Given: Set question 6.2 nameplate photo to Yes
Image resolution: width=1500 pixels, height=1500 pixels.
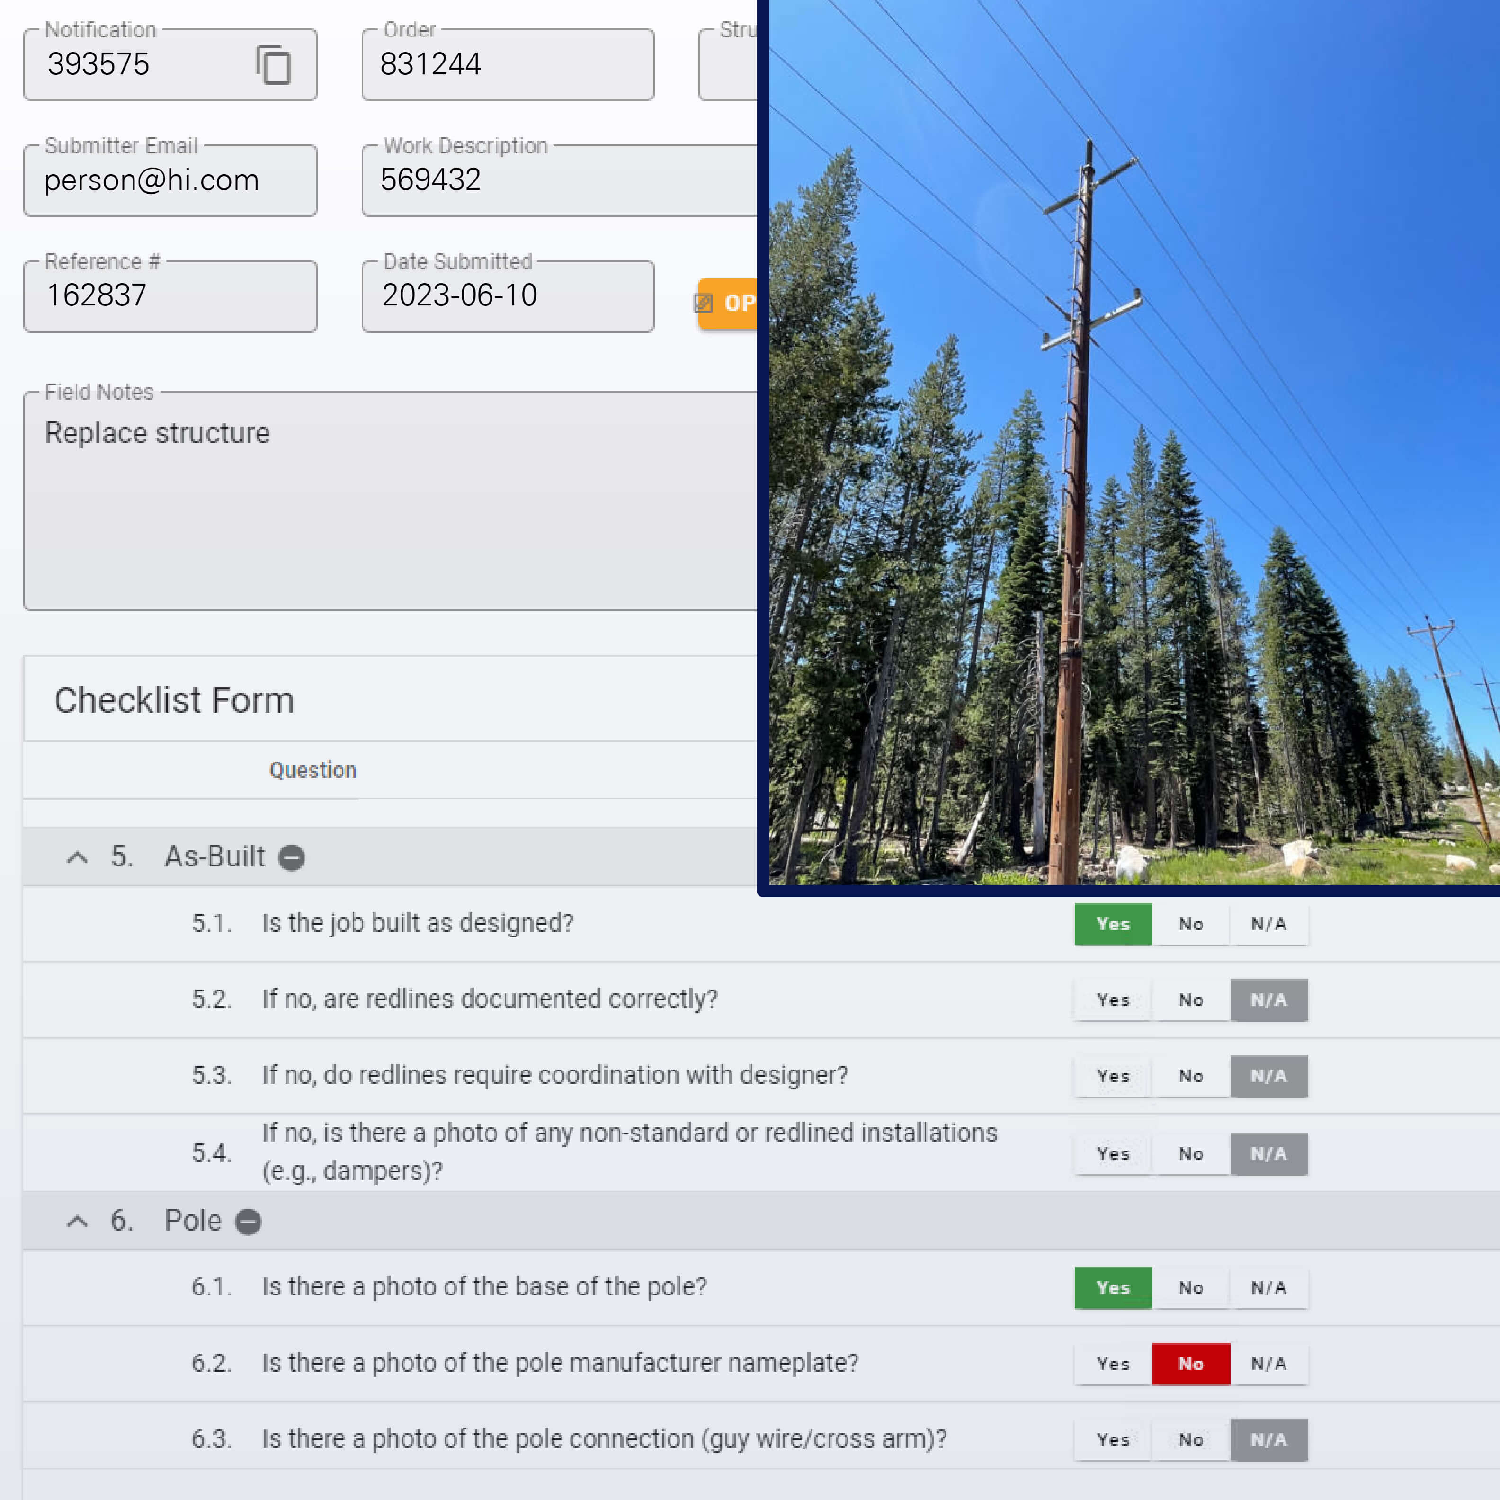Looking at the screenshot, I should pyautogui.click(x=1113, y=1363).
